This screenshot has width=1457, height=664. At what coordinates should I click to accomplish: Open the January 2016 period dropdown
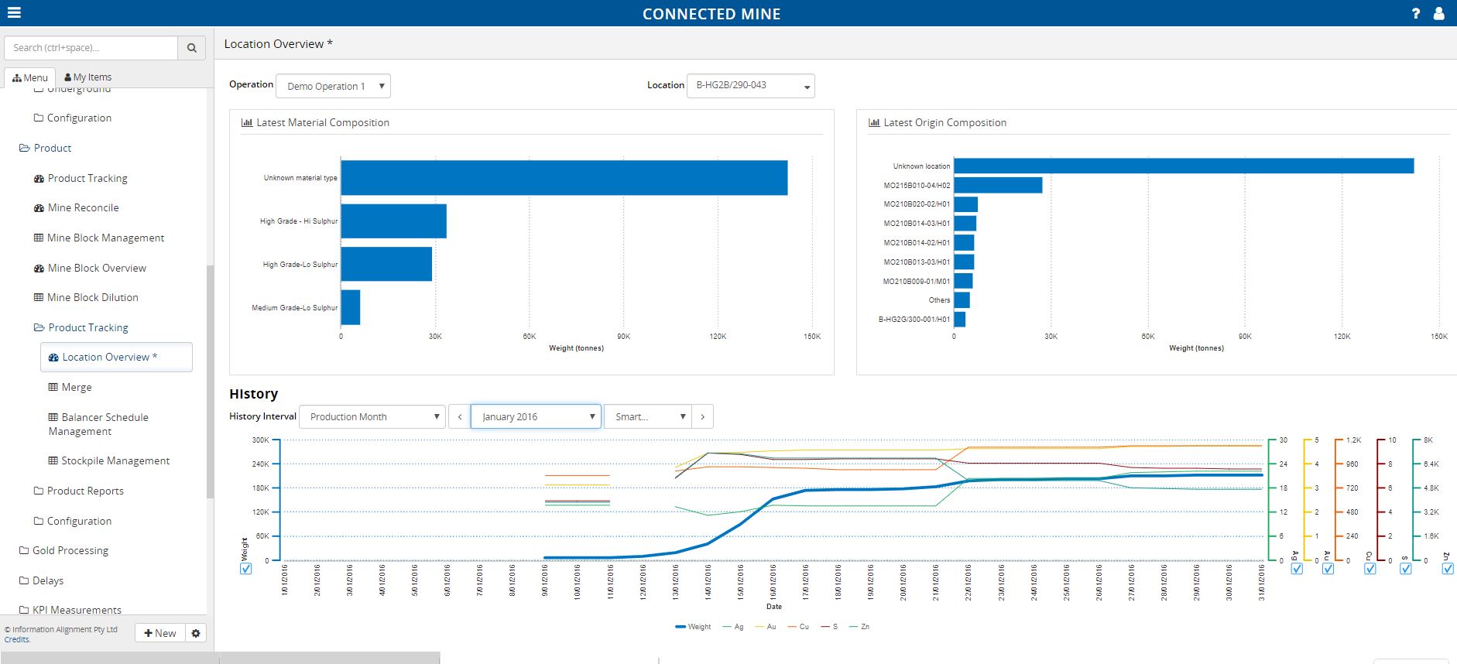(536, 416)
